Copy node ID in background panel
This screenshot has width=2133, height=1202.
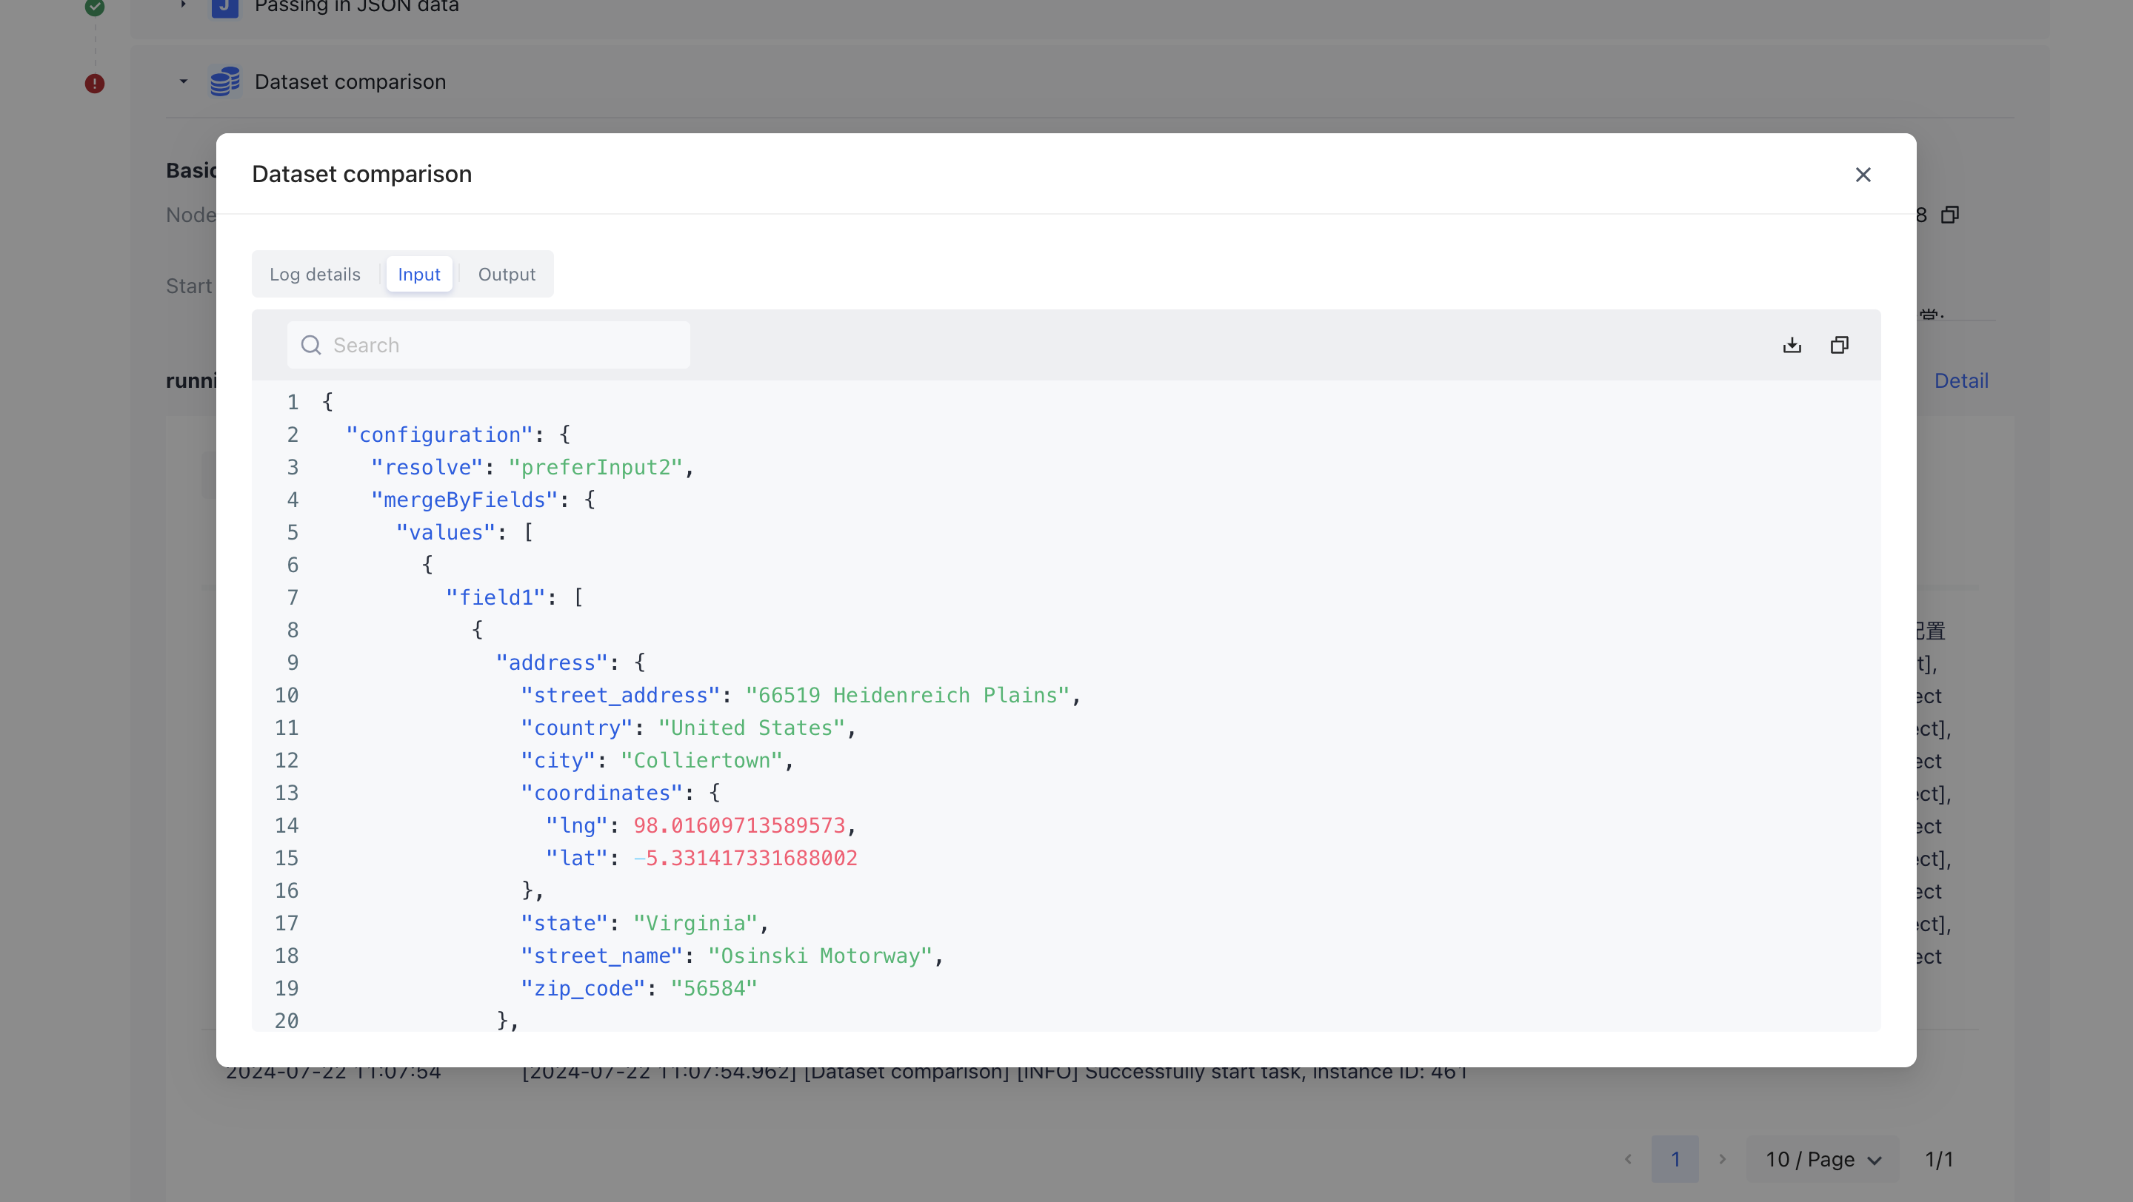pyautogui.click(x=1950, y=215)
